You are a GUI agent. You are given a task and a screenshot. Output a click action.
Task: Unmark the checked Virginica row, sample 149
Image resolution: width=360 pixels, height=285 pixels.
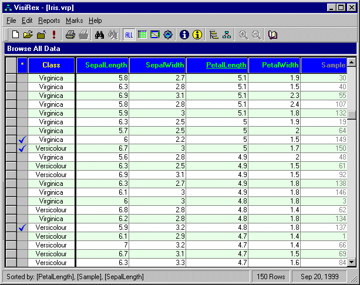point(22,140)
